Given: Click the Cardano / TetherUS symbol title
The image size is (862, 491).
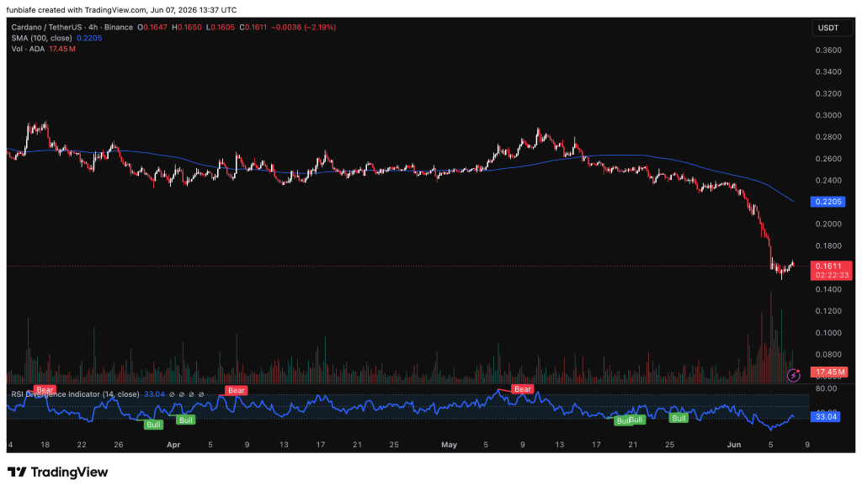Looking at the screenshot, I should click(x=72, y=27).
